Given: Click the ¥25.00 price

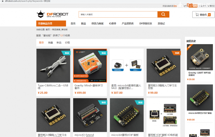Looking at the screenshot, I should [43, 93].
